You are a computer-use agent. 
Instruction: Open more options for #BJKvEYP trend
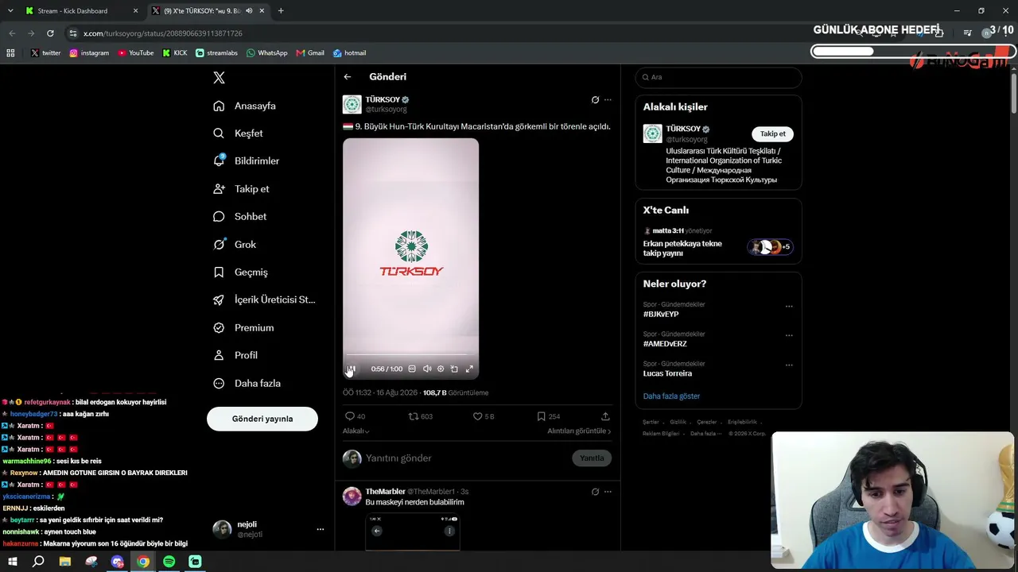(x=789, y=307)
